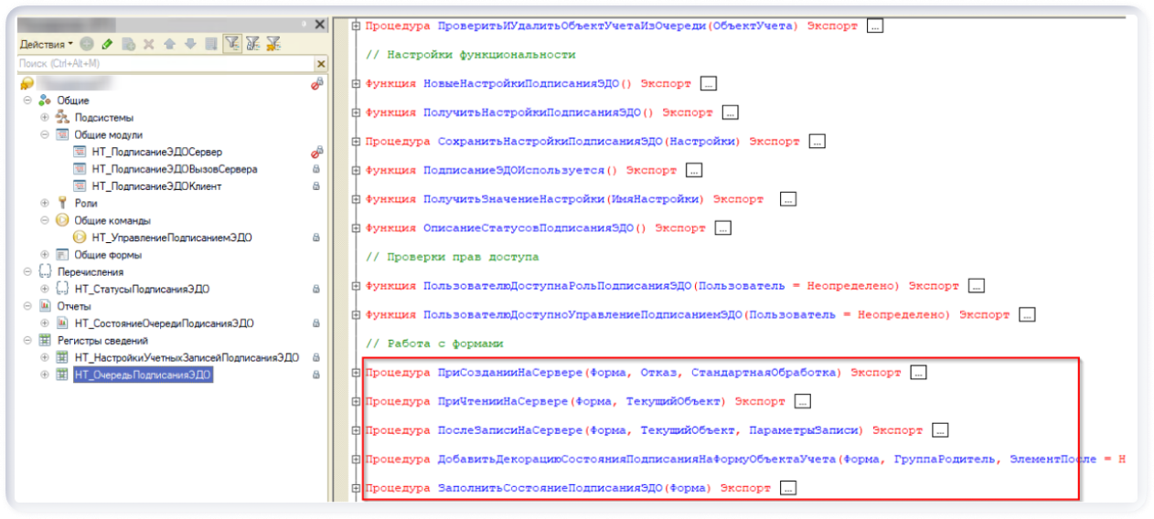Toggle the second funnel filter button
The image size is (1154, 519).
[253, 44]
